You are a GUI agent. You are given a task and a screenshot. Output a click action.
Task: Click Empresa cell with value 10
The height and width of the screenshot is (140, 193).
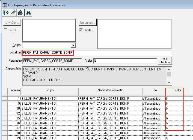tap(14, 108)
